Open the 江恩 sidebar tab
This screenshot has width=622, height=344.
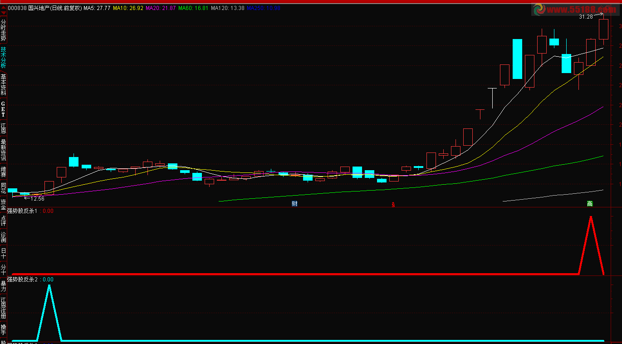click(x=3, y=128)
